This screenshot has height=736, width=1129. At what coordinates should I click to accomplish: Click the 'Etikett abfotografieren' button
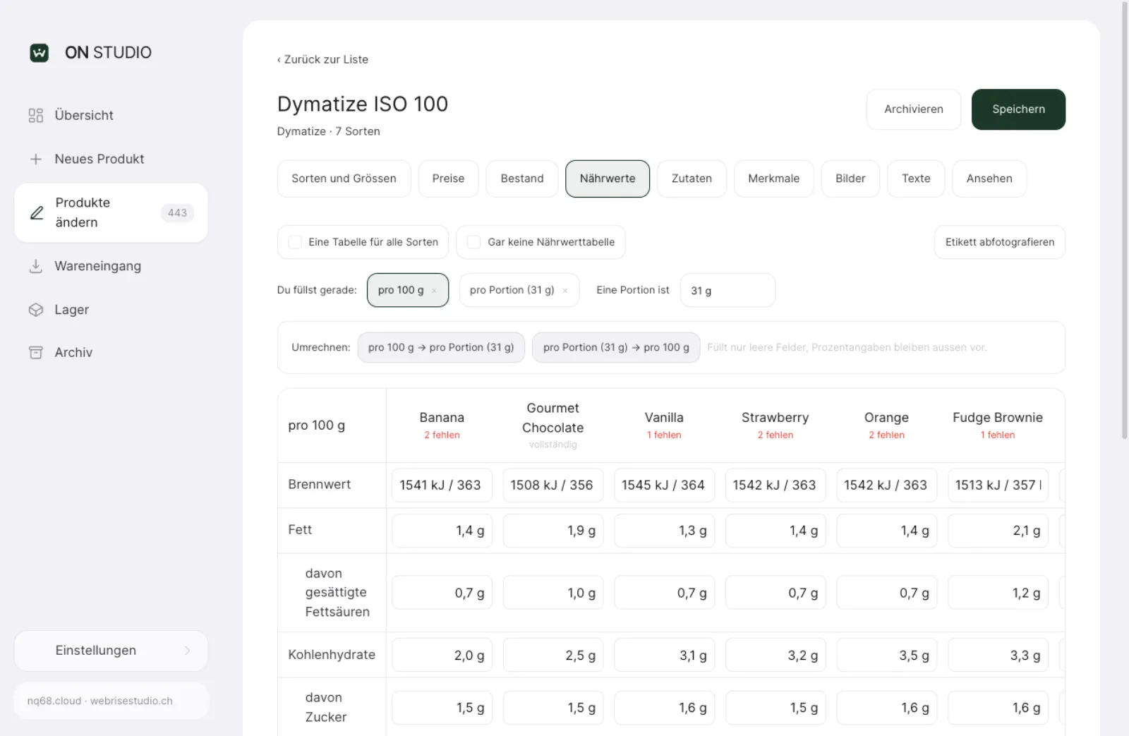[1000, 242]
